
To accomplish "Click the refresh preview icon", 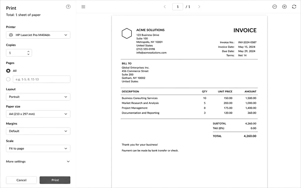I will point(294,7).
